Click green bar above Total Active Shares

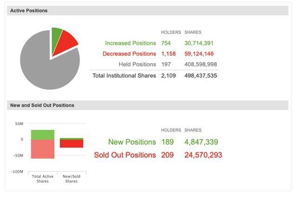coord(43,135)
